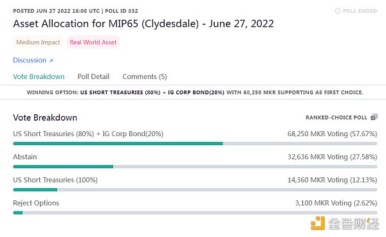386x237 pixels.
Task: Open the Discussion link
Action: coord(30,60)
